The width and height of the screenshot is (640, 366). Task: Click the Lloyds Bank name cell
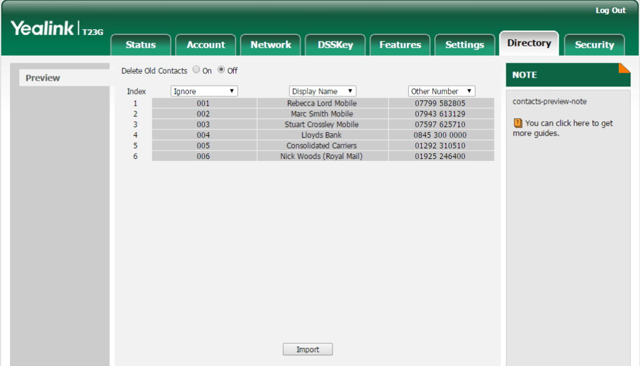[x=322, y=135]
